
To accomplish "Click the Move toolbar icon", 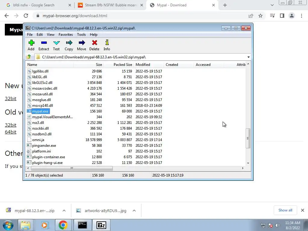I will point(82,45).
